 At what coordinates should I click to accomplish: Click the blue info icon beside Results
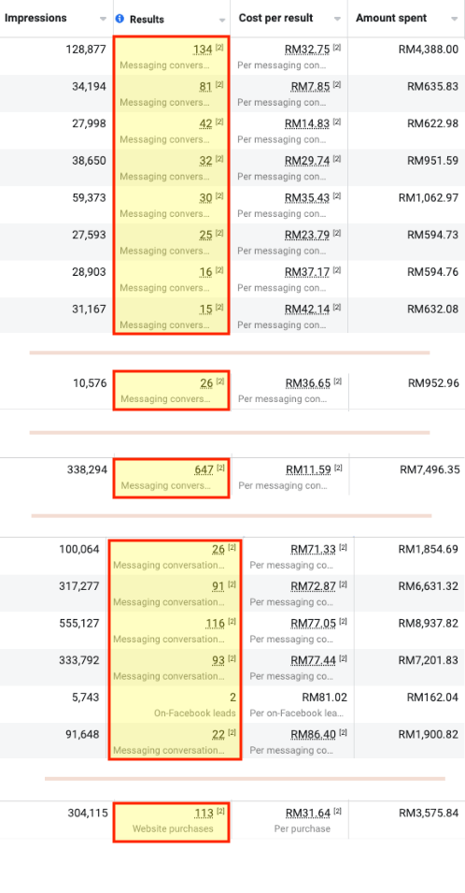coord(120,19)
